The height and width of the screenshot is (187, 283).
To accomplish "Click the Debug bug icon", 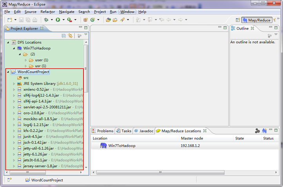I will (x=46, y=20).
